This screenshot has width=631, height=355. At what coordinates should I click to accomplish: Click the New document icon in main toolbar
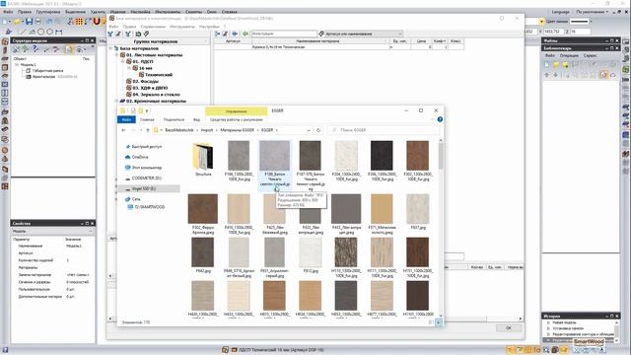[6, 22]
